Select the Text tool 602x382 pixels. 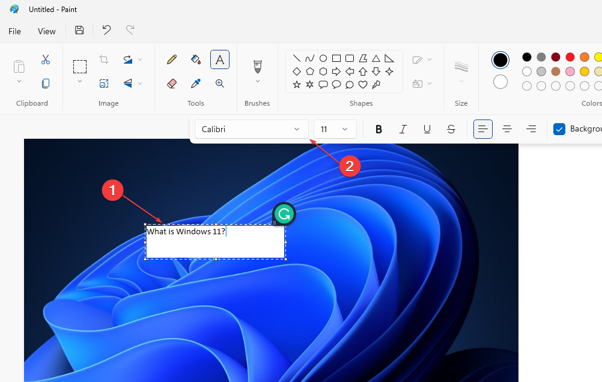click(220, 59)
